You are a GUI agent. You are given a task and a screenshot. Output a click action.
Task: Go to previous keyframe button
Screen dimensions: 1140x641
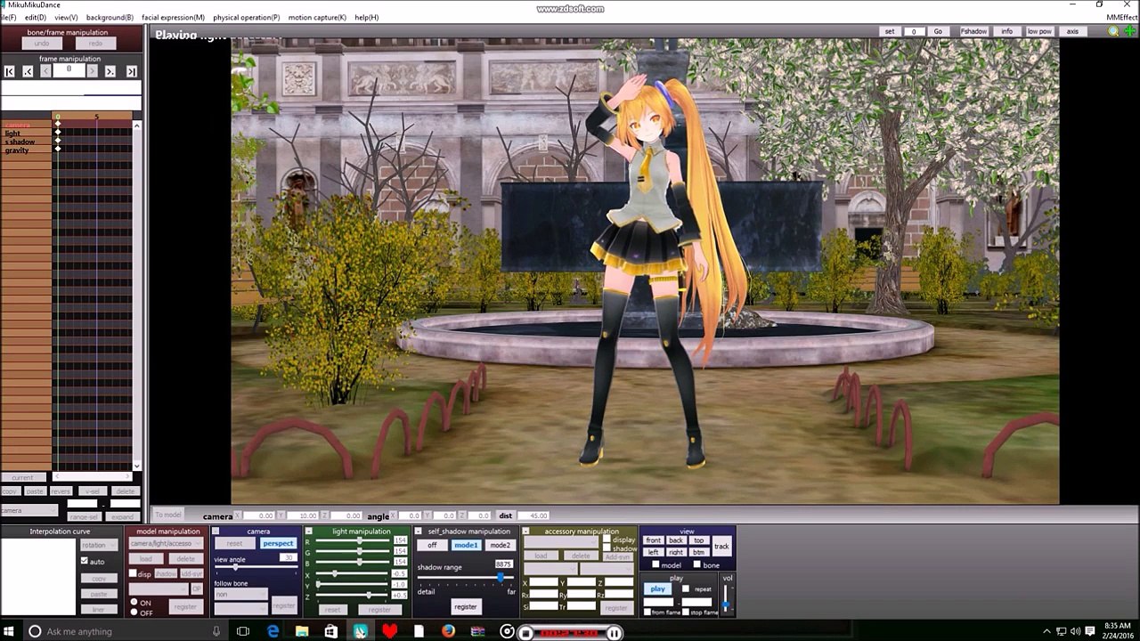(28, 71)
